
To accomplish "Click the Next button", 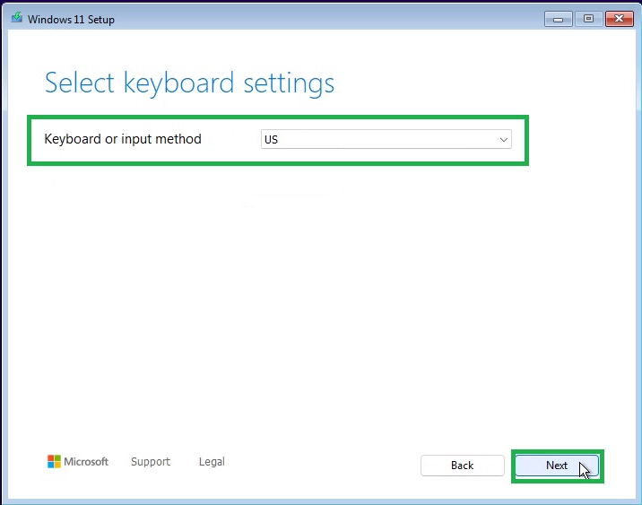I will coord(557,466).
